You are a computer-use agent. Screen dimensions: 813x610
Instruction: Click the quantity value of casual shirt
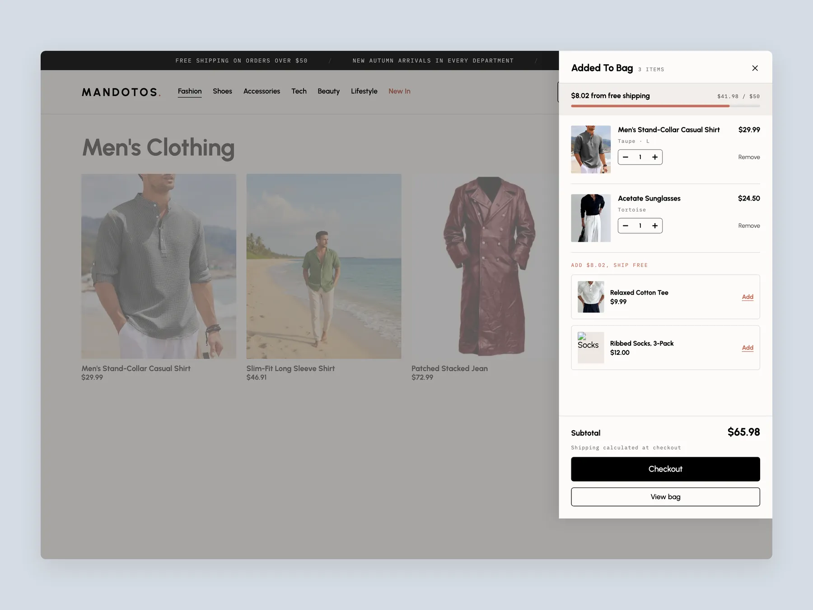[640, 157]
